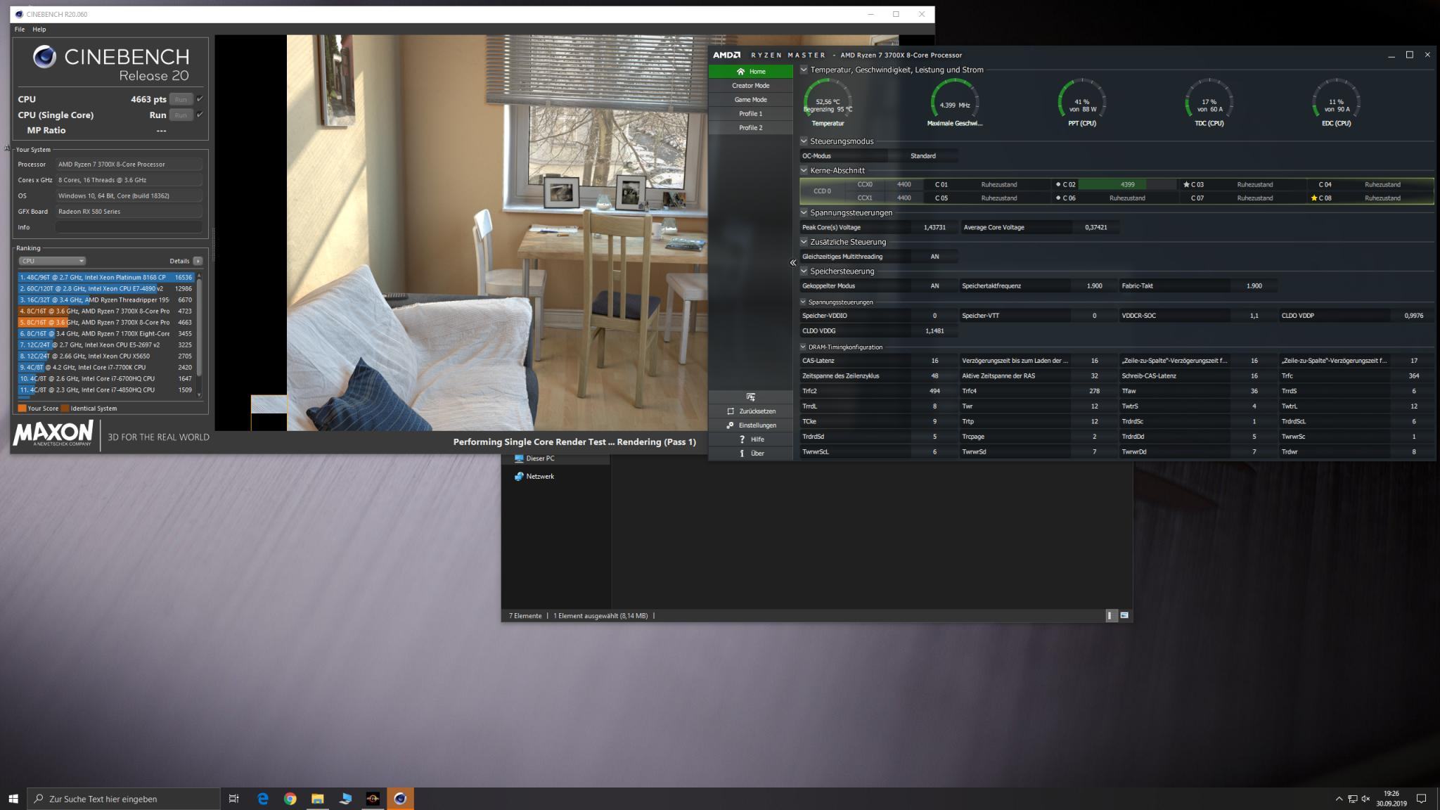Collapse the Speichersteuerung section
1440x810 pixels.
pos(804,271)
